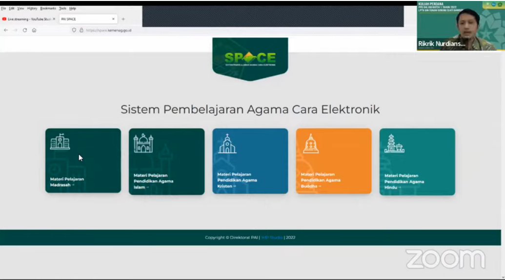This screenshot has width=505, height=280.
Task: Open Materi Pelajaran Madrasah card
Action: (x=83, y=161)
